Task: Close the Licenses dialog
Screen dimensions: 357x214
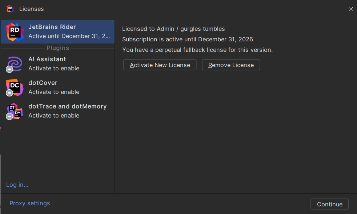Action: [350, 9]
